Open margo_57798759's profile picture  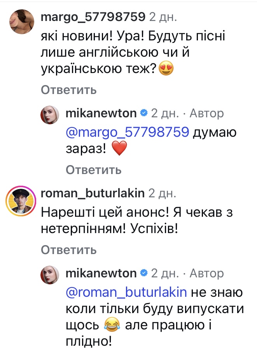20,22
